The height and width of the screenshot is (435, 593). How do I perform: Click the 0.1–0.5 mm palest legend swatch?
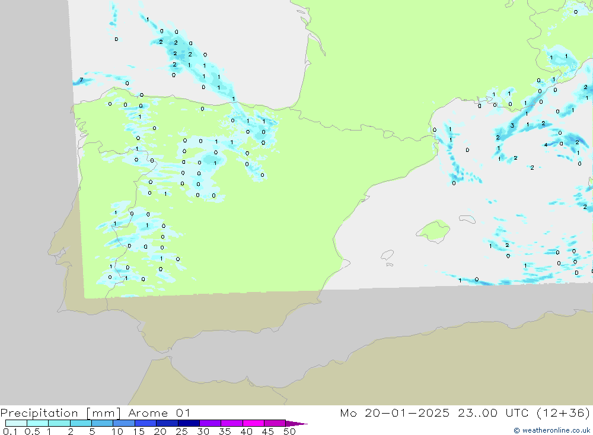coord(16,423)
